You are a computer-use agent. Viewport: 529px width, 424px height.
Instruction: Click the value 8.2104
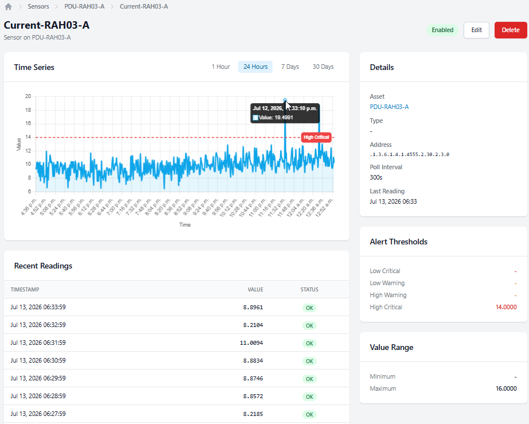tap(253, 325)
